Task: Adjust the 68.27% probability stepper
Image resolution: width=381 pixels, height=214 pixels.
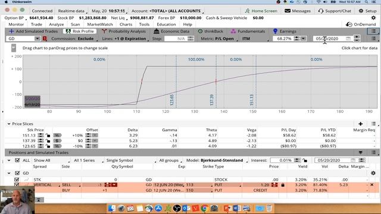Action: [296, 39]
